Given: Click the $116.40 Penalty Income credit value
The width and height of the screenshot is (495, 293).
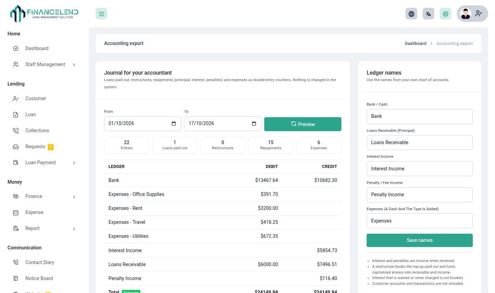Looking at the screenshot, I should 328,278.
